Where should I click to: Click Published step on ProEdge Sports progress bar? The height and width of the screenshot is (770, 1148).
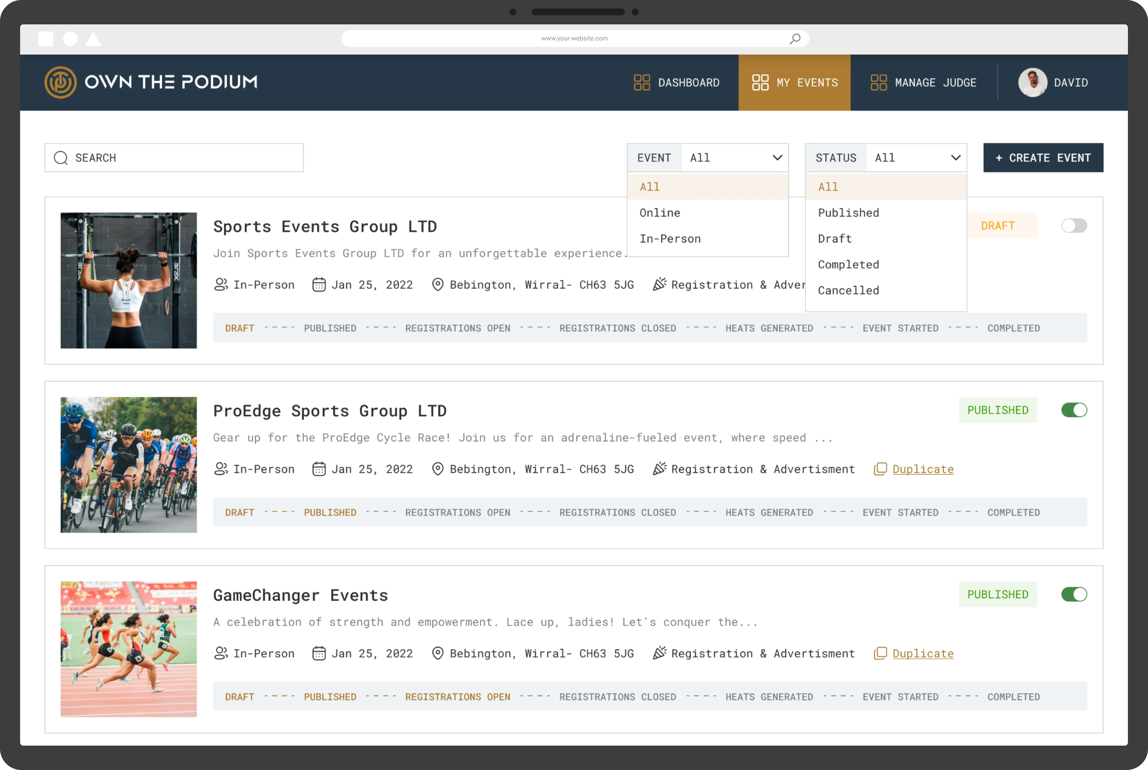330,513
